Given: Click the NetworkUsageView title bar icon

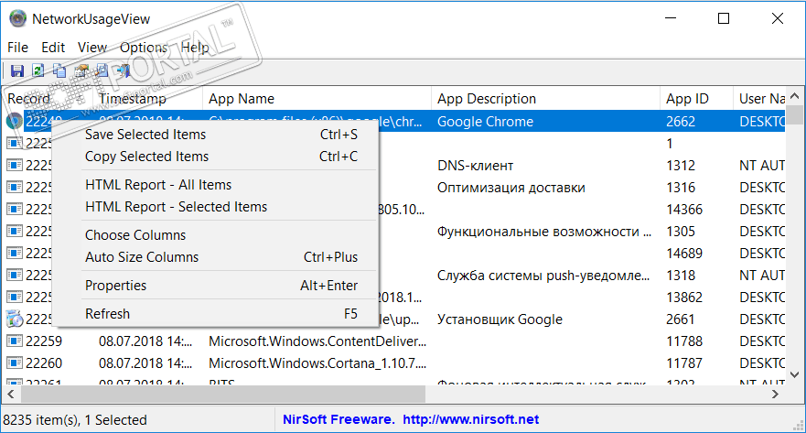Looking at the screenshot, I should (x=17, y=18).
